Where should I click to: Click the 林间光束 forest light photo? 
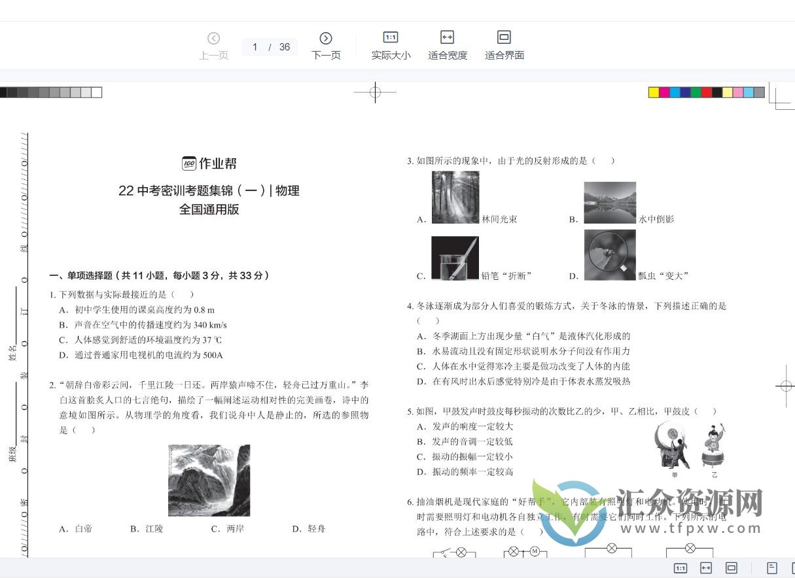click(455, 196)
